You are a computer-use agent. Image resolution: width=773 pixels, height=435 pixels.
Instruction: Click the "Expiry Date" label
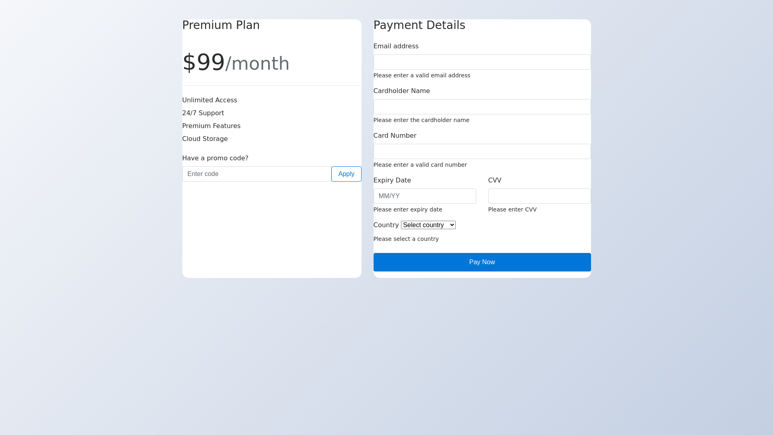click(392, 180)
